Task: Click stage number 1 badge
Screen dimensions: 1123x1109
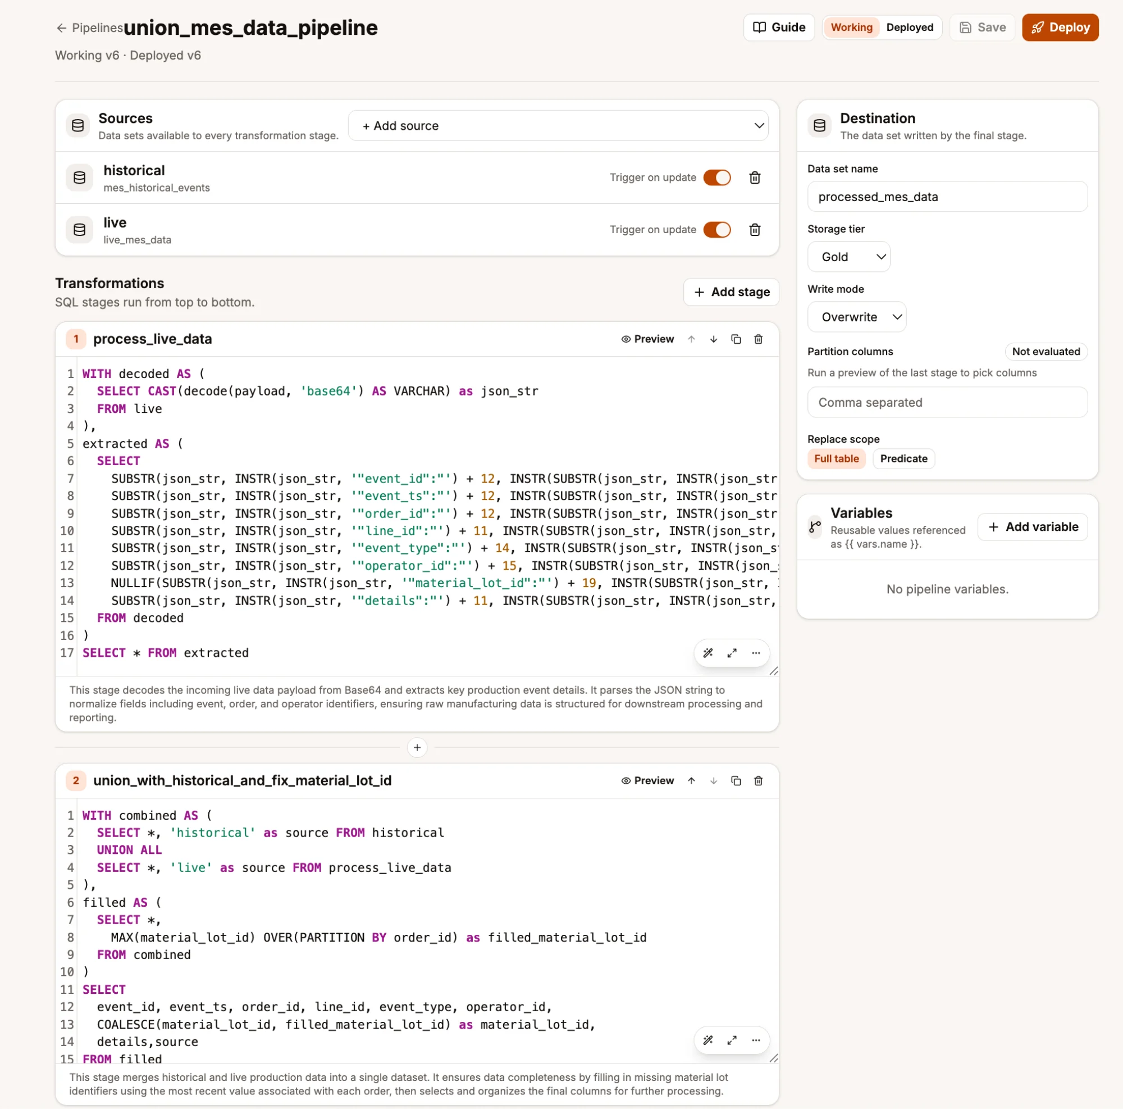Action: point(76,339)
